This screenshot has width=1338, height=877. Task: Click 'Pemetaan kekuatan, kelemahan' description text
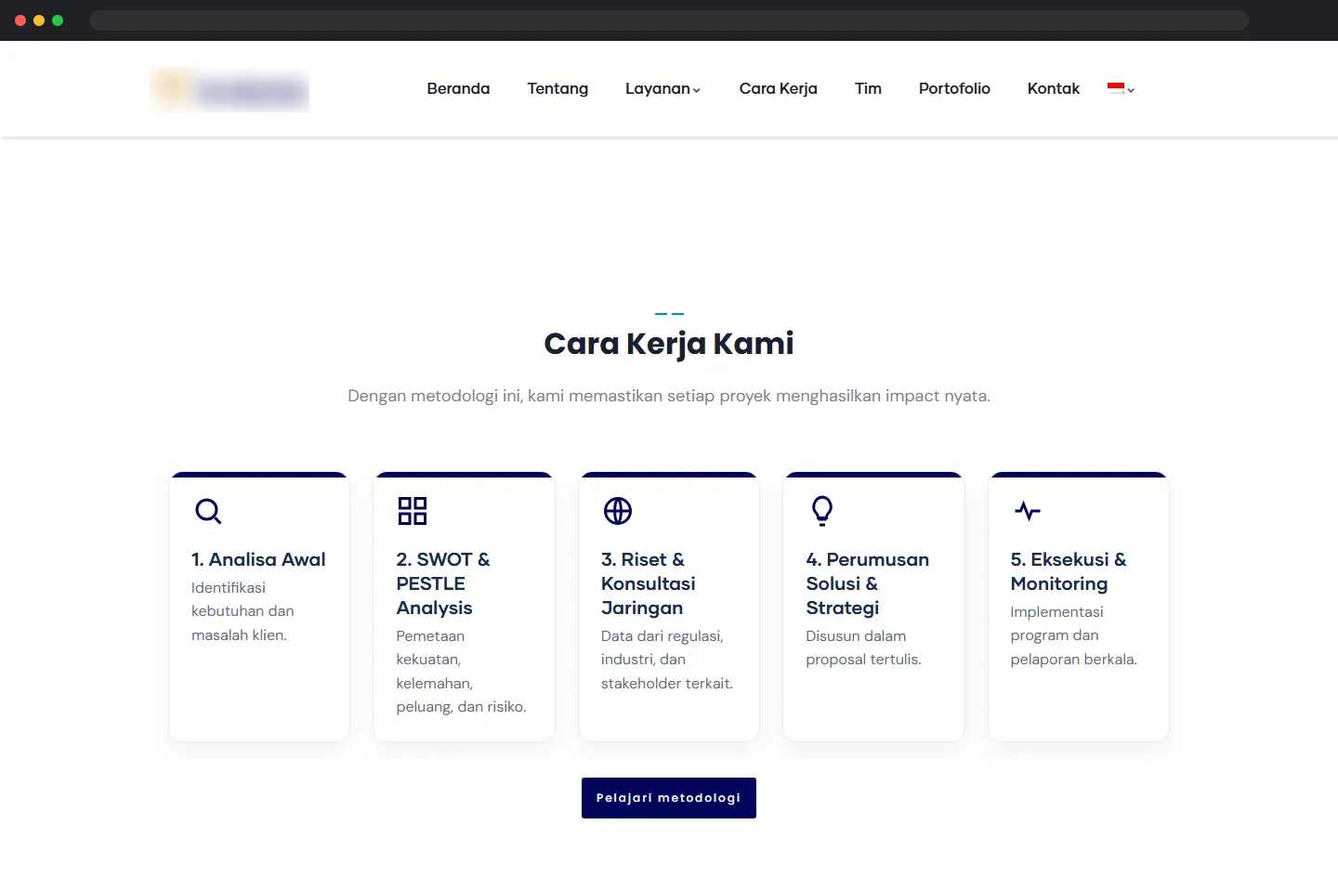tap(461, 671)
